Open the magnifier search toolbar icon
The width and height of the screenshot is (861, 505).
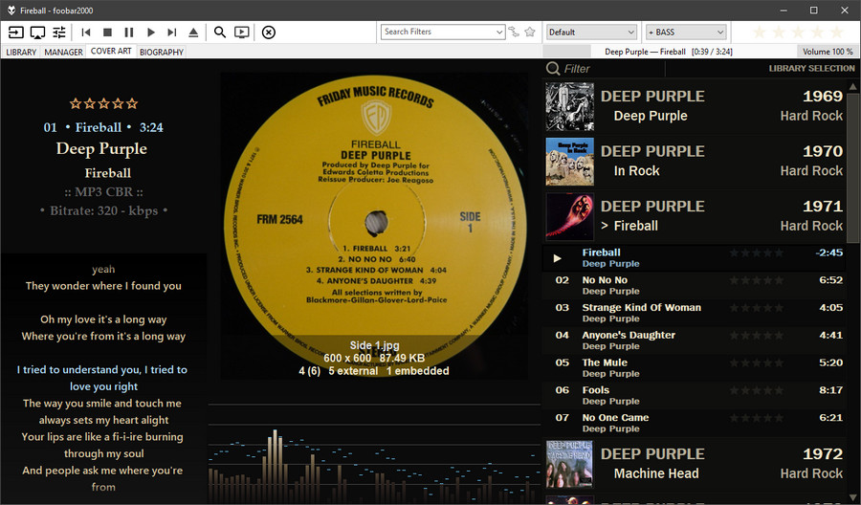coord(220,33)
